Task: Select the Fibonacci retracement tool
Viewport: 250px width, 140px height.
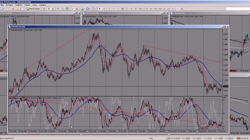Action: [127, 9]
